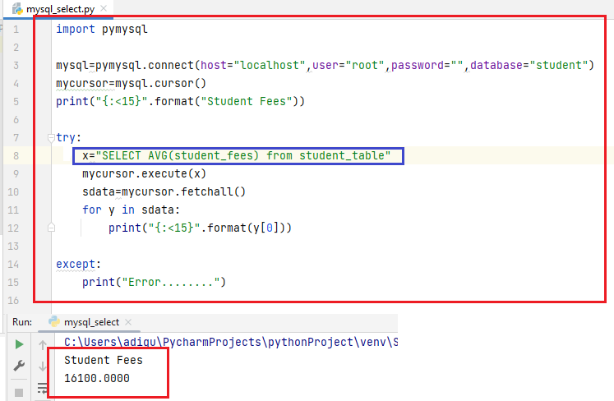Viewport: 614px width, 401px height.
Task: Select the mysql_select tab in Run panel
Action: [91, 322]
